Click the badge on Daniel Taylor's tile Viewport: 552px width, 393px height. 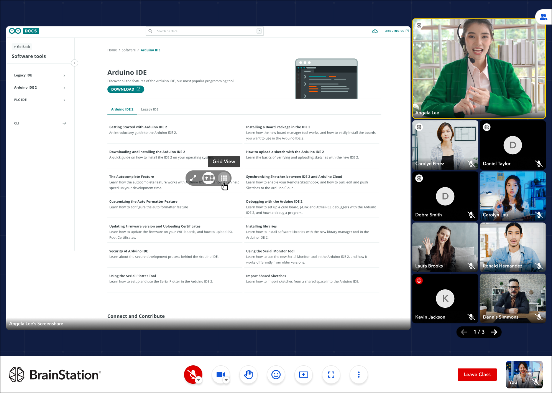click(x=486, y=127)
